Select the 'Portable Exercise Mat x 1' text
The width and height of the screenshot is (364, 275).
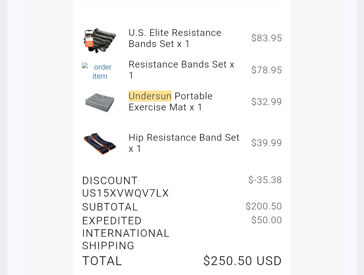(171, 101)
